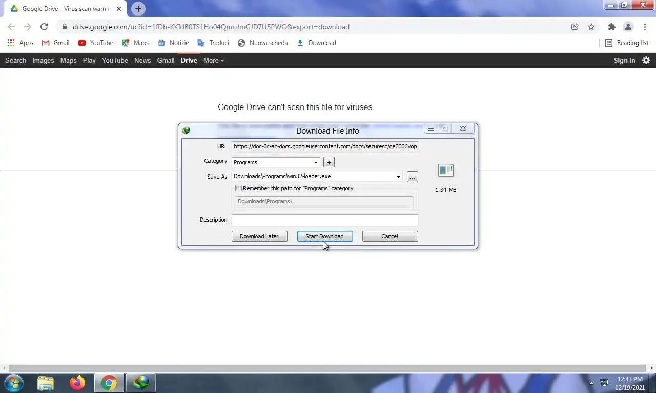Open Gmail bookmark in bookmarks bar

(55, 43)
